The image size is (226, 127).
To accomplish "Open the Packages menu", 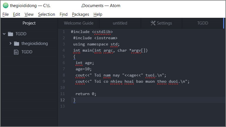I will pyautogui.click(x=80, y=14).
